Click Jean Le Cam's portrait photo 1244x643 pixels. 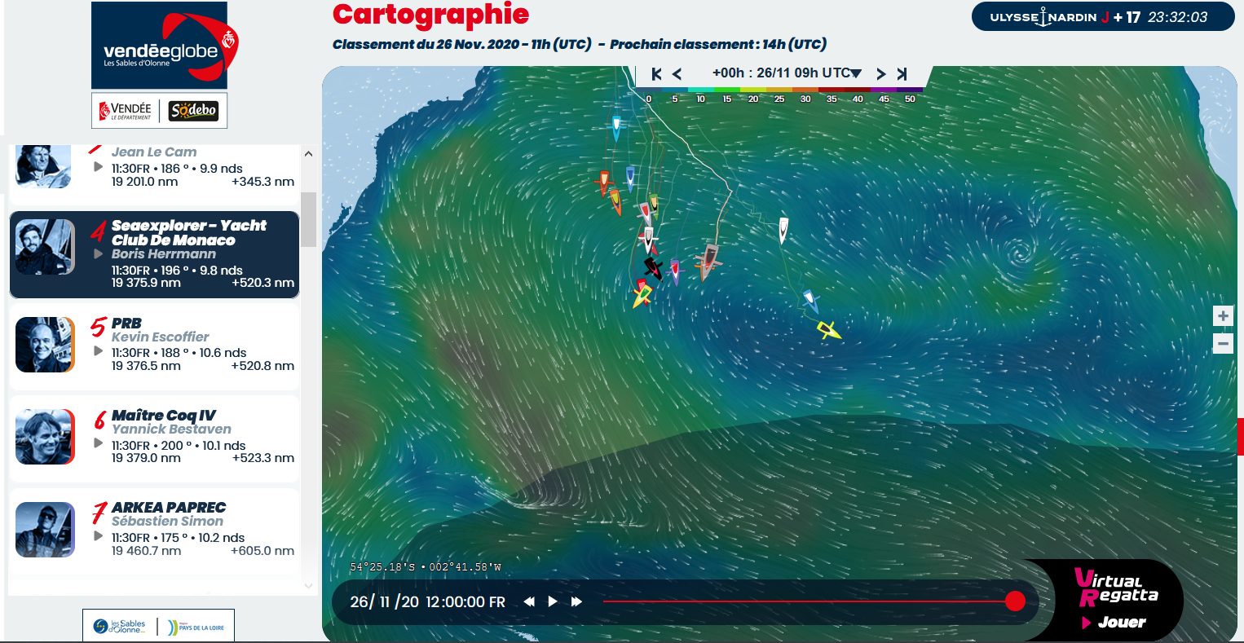tap(45, 166)
